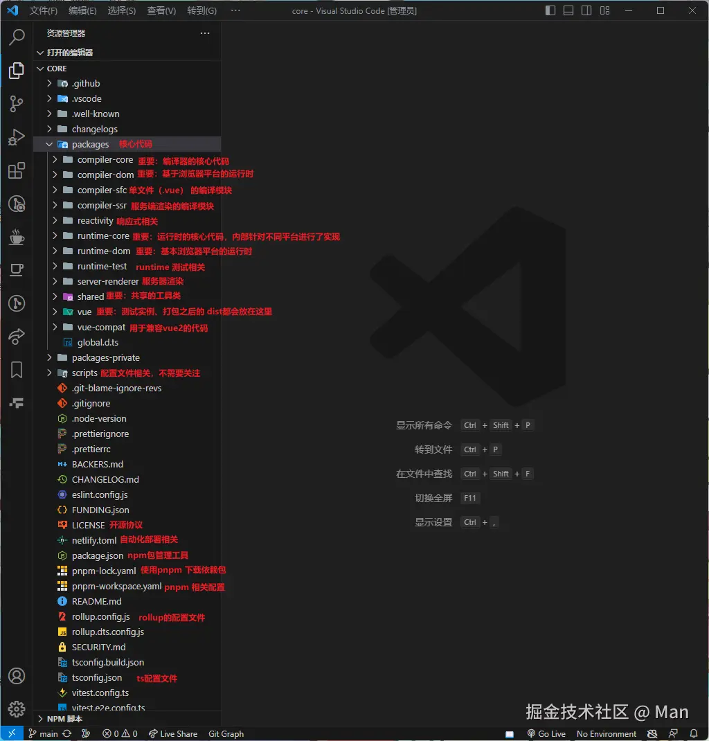Open the 选择(S) menu
The height and width of the screenshot is (741, 709).
(x=121, y=10)
